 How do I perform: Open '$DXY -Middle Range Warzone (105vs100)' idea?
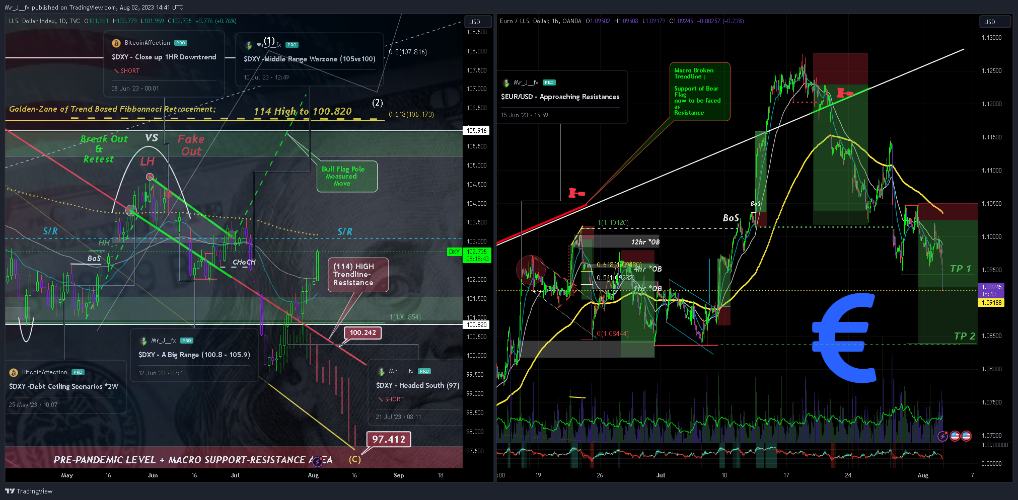point(310,59)
